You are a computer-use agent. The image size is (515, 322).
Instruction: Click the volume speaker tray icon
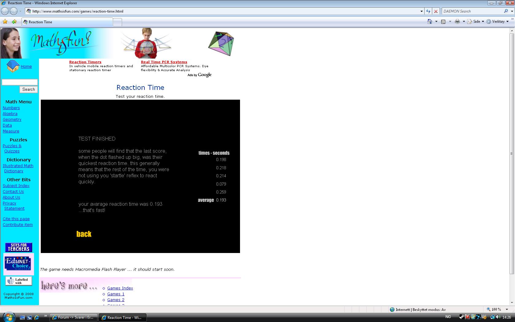point(498,317)
